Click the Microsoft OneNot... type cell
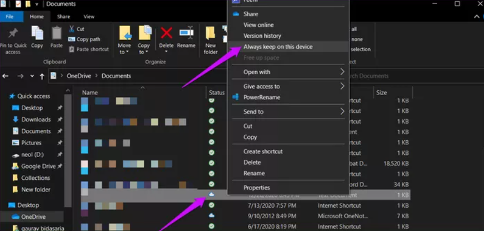Viewport: 484px width, 231px height. (x=342, y=216)
